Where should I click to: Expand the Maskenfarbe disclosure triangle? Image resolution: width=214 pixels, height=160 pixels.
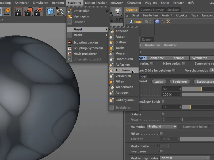click(x=158, y=146)
